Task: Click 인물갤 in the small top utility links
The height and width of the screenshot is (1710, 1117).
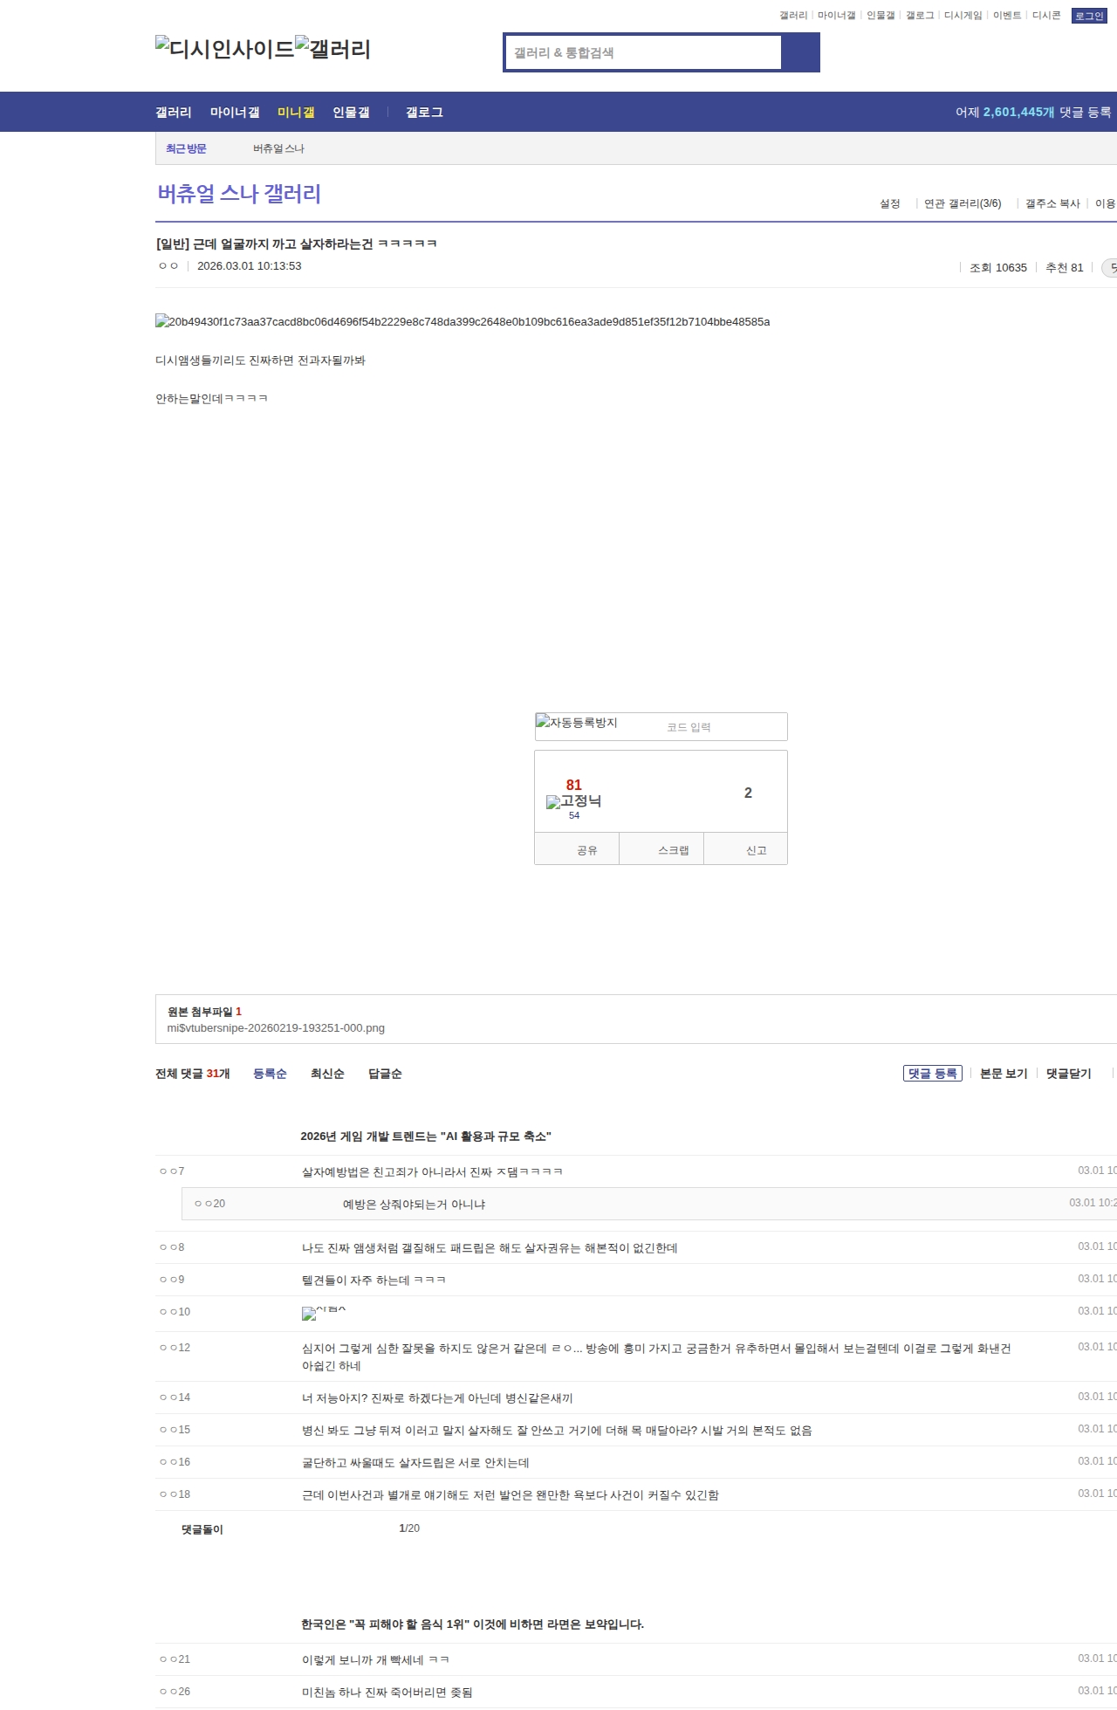Action: coord(881,16)
